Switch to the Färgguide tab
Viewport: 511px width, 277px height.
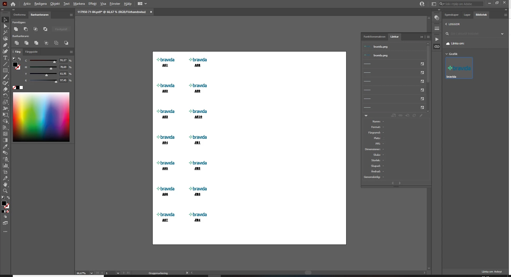pyautogui.click(x=31, y=52)
